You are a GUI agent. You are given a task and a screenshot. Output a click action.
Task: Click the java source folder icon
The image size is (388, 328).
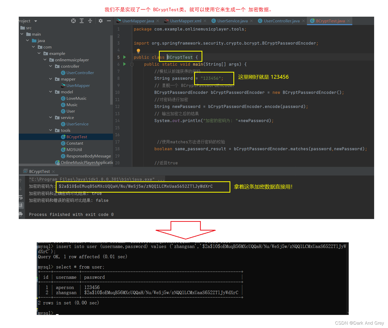pos(34,41)
